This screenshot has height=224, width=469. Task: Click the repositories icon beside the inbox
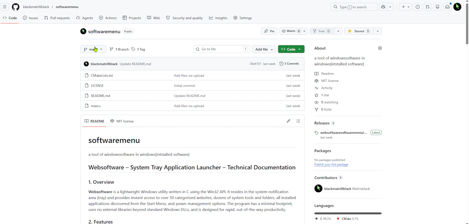tap(438, 7)
